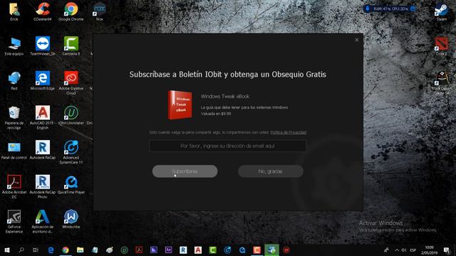Open taskbar search magnifier
The height and width of the screenshot is (256, 456).
pyautogui.click(x=21, y=250)
